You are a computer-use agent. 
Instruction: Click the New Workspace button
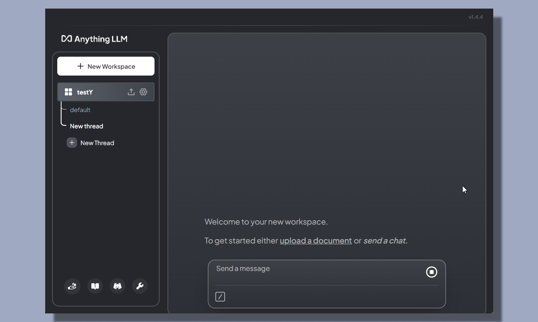(106, 66)
